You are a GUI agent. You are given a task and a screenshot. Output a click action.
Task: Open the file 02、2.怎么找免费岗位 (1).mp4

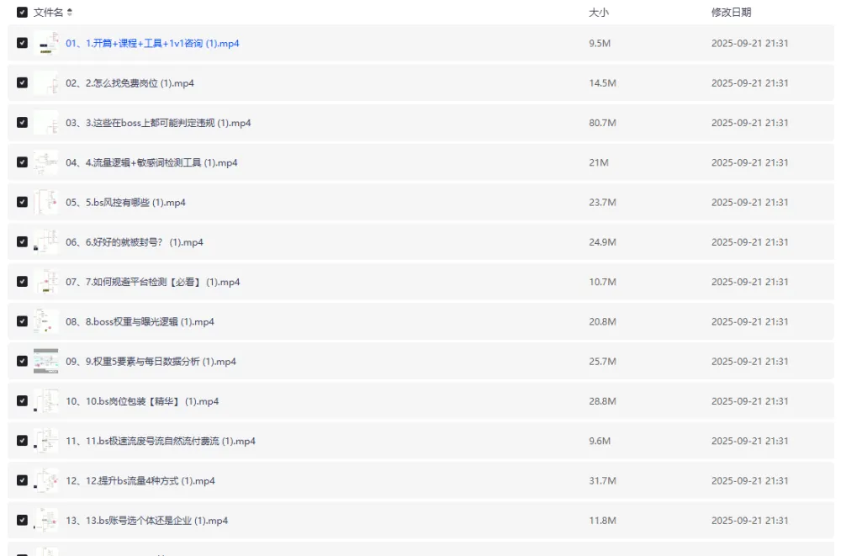[130, 83]
